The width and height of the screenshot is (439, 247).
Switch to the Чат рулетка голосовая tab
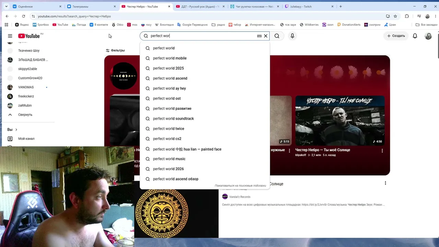click(x=255, y=7)
